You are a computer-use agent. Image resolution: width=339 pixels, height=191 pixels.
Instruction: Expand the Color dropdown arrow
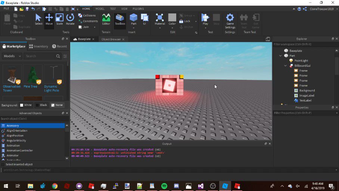[172, 28]
